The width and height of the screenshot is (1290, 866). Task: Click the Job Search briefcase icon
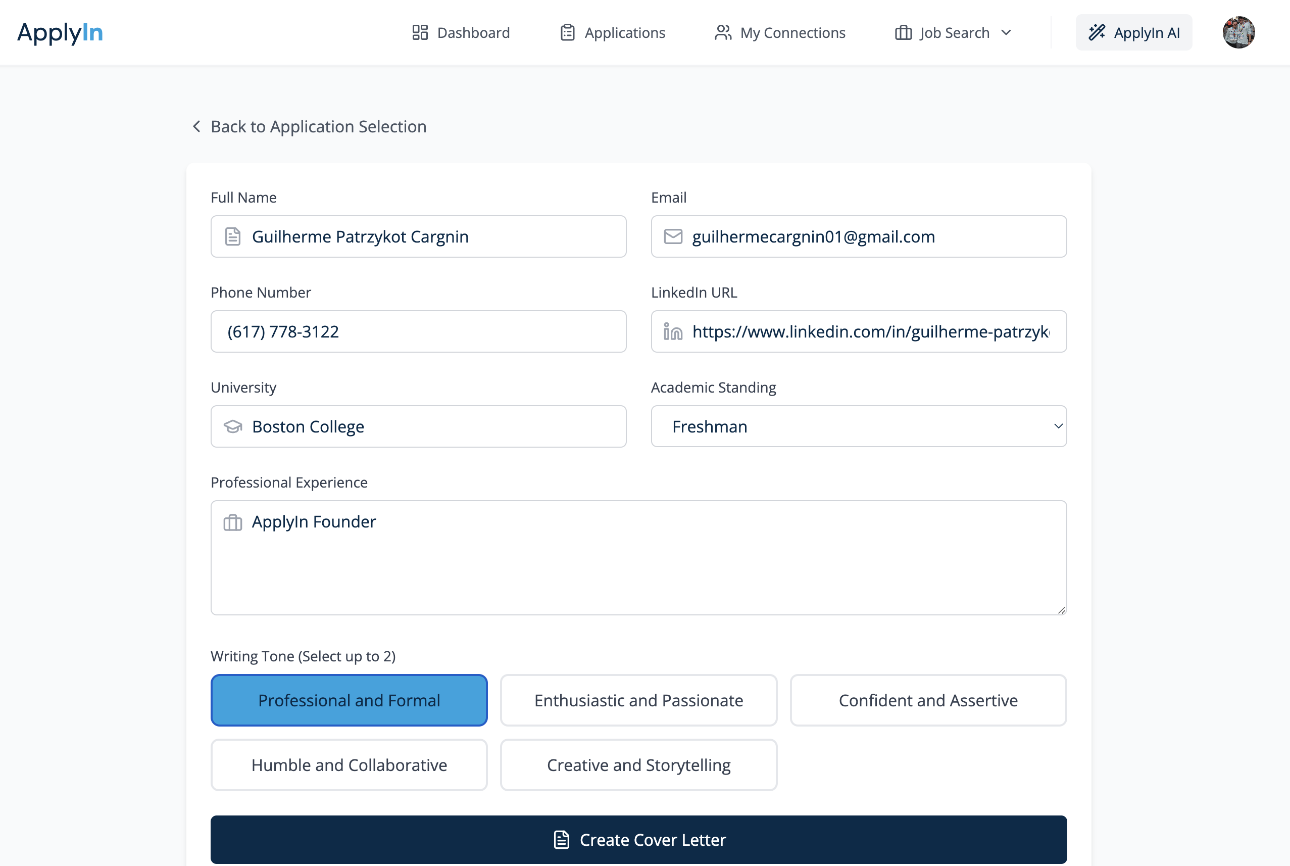point(903,32)
